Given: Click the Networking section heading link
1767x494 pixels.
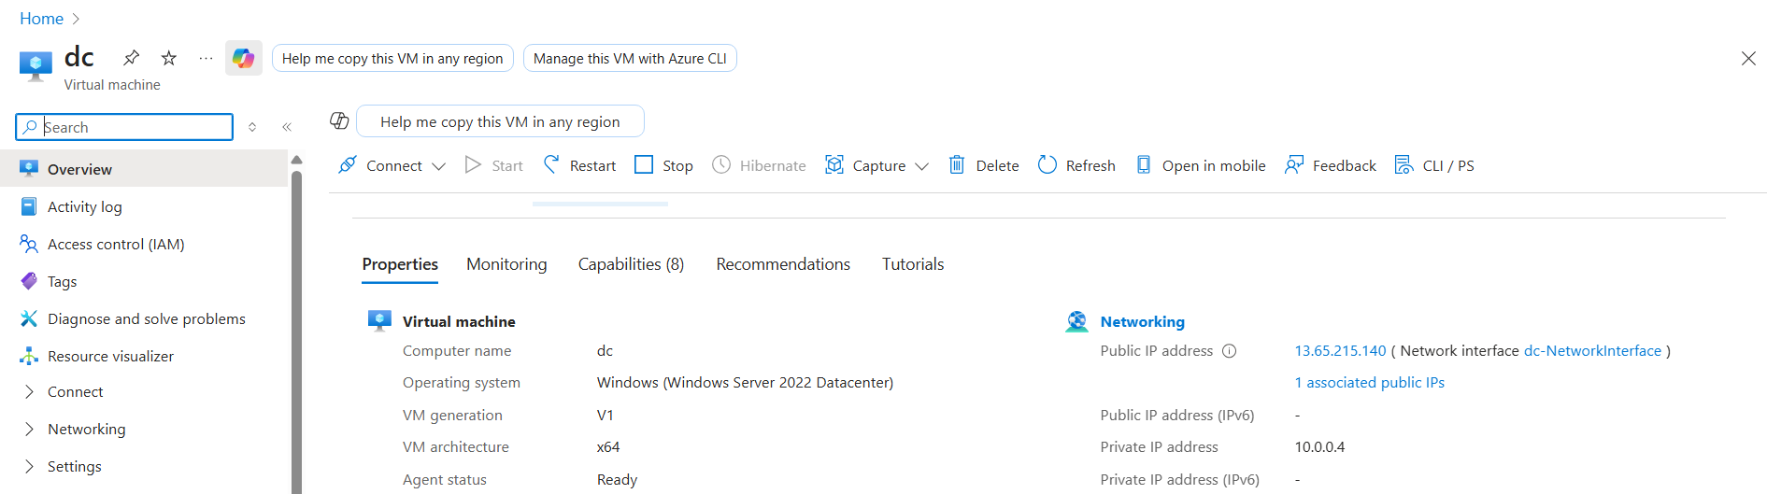Looking at the screenshot, I should click(1142, 321).
